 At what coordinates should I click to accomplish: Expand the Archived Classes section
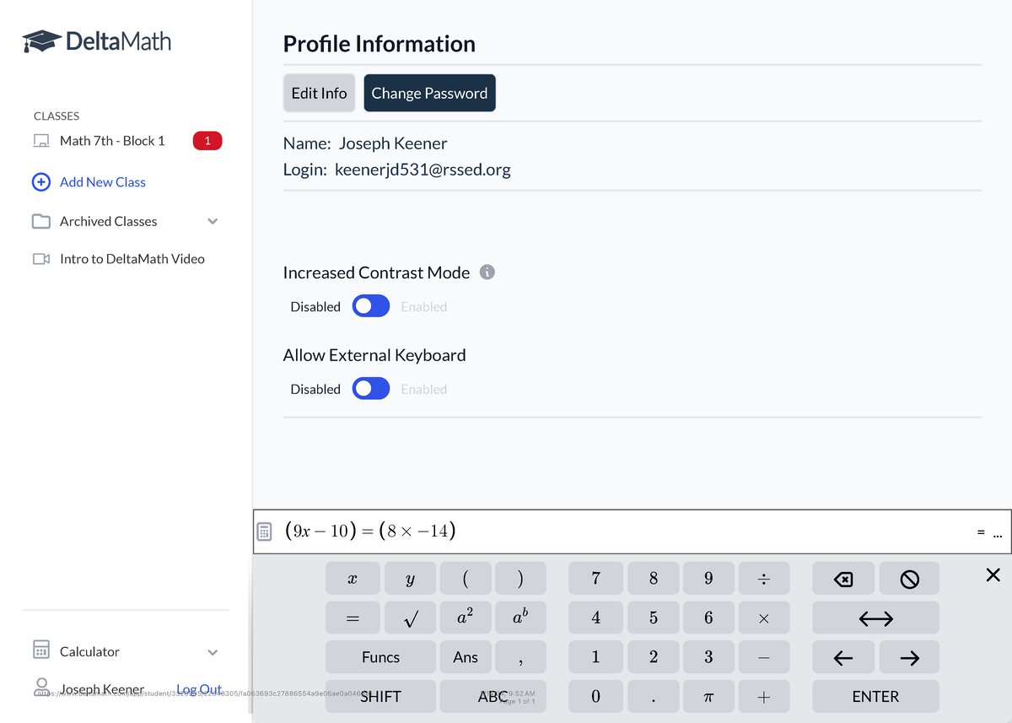click(x=213, y=221)
